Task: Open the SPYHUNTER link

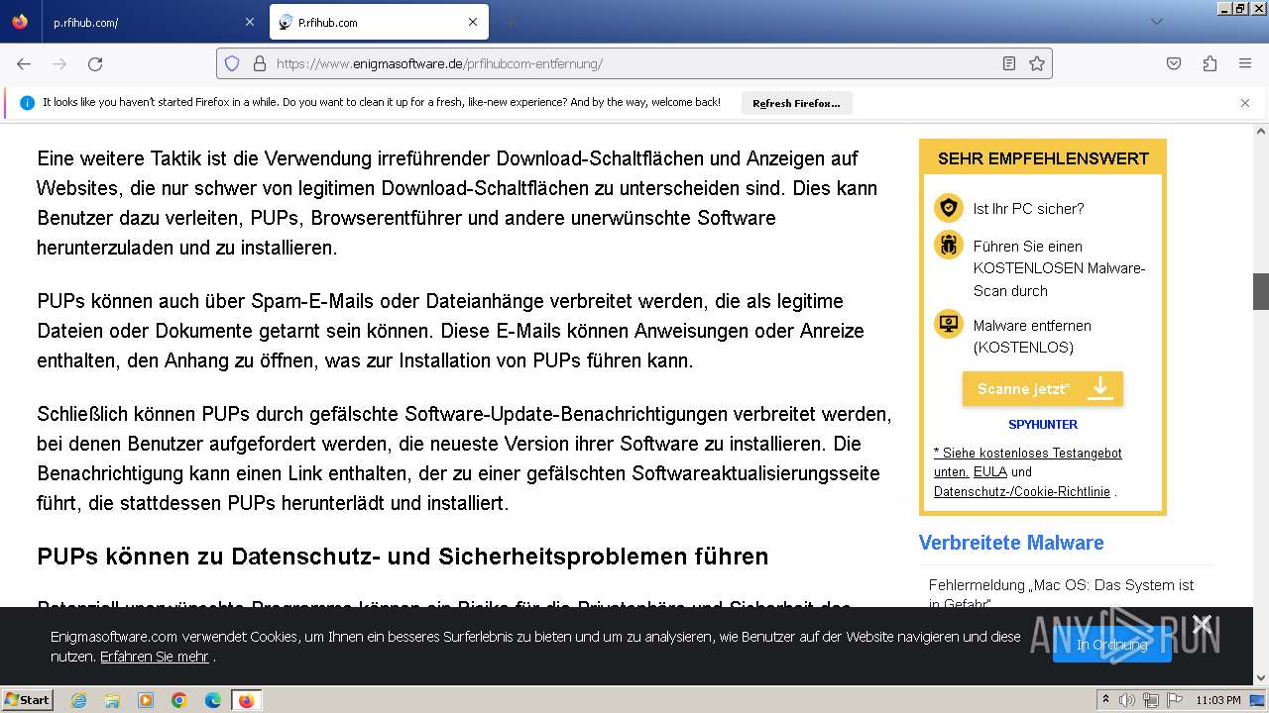Action: [x=1042, y=424]
